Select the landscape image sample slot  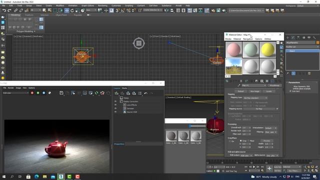[233, 66]
